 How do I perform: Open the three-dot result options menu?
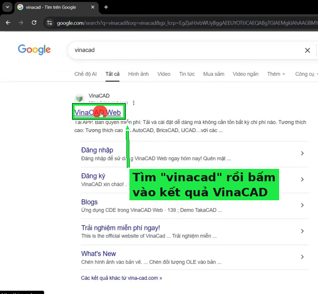[134, 103]
